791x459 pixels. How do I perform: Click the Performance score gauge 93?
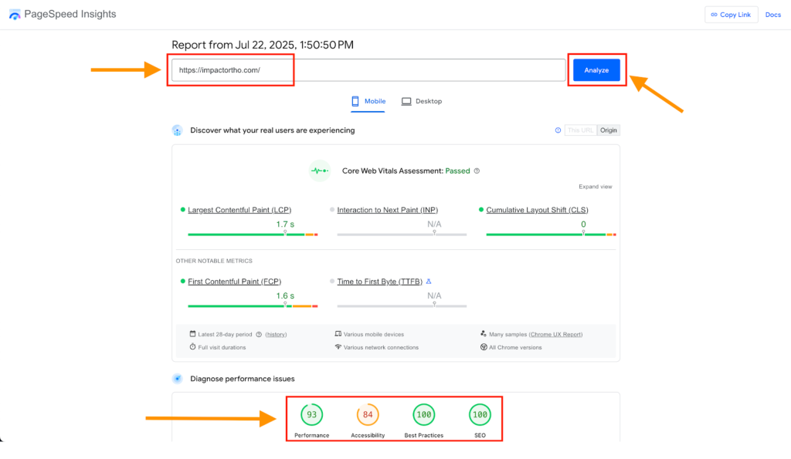(x=312, y=415)
